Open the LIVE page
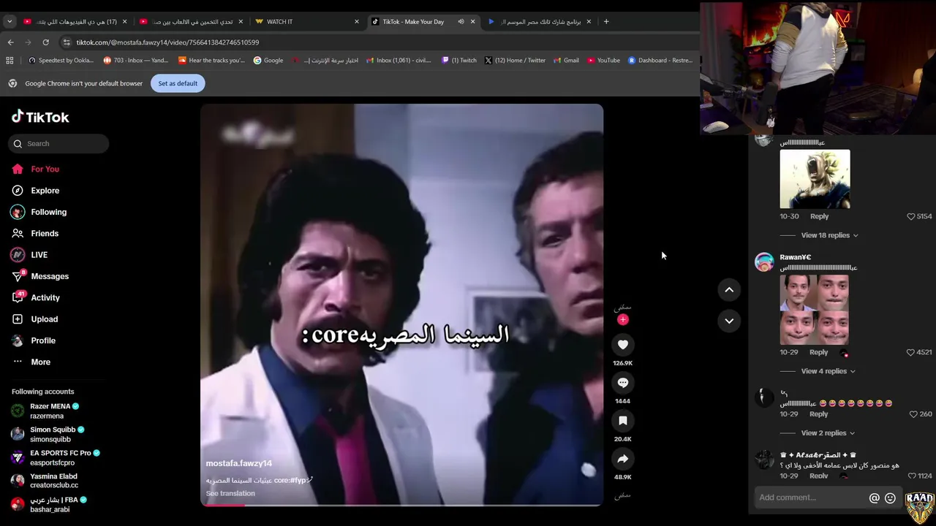The width and height of the screenshot is (936, 526). (x=29, y=255)
